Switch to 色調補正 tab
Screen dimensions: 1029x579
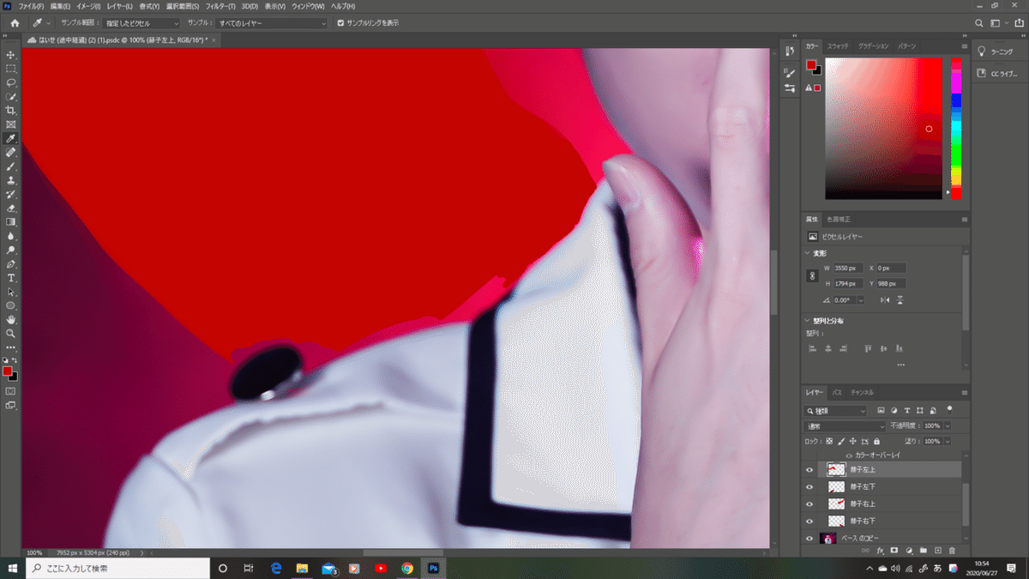coord(838,219)
